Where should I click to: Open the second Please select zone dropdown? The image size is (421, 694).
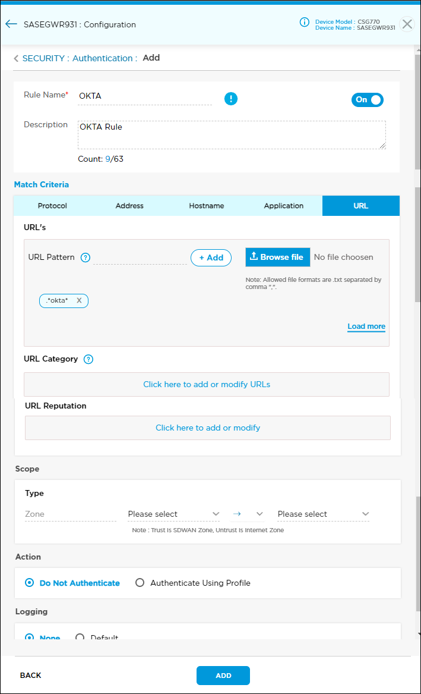point(323,514)
